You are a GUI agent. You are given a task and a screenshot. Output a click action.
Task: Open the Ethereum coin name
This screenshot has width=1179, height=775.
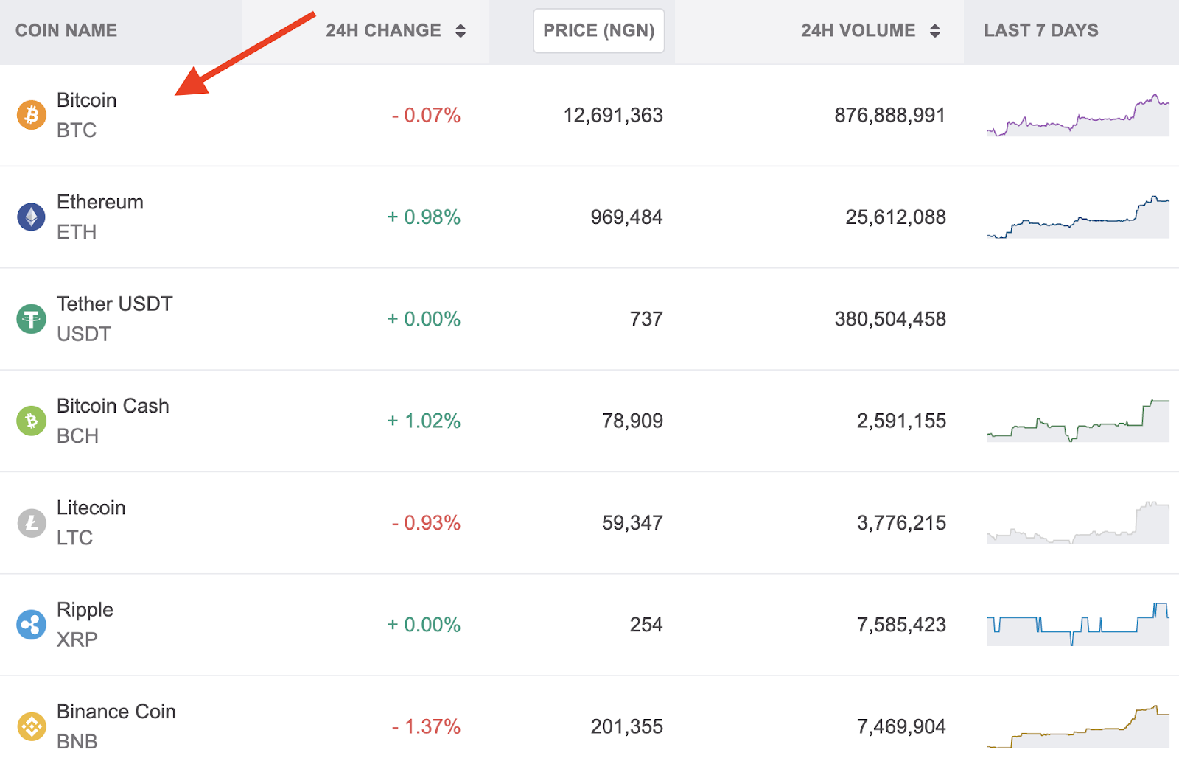(100, 202)
